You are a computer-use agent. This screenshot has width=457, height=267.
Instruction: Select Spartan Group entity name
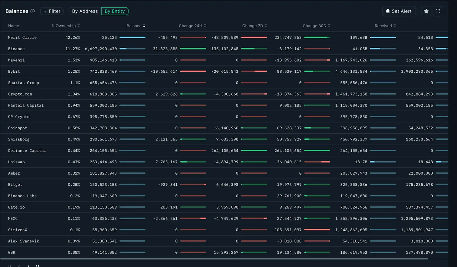[24, 83]
